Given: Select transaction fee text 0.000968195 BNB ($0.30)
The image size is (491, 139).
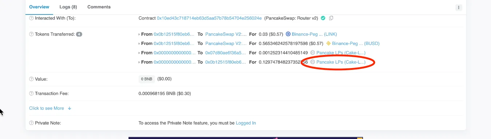Looking at the screenshot, I should pos(165,93).
